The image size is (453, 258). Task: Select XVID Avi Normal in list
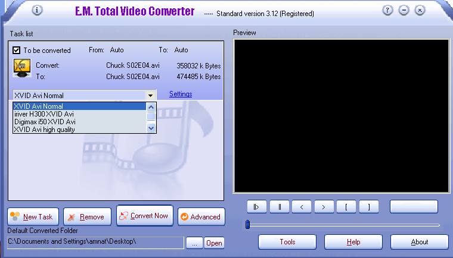coord(80,106)
